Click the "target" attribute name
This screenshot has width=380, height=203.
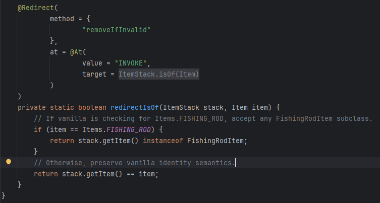95,74
